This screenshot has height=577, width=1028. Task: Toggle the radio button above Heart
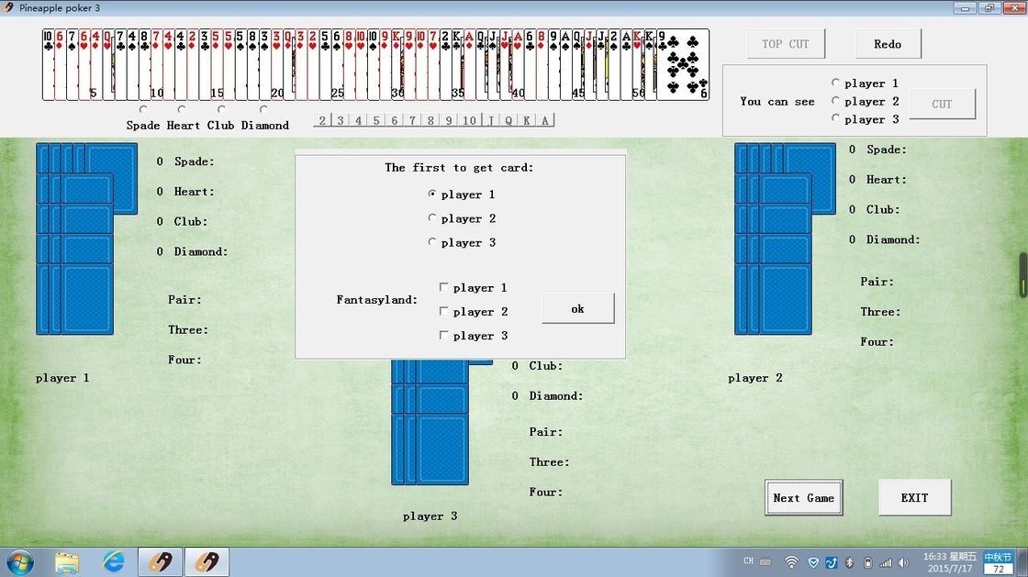183,110
